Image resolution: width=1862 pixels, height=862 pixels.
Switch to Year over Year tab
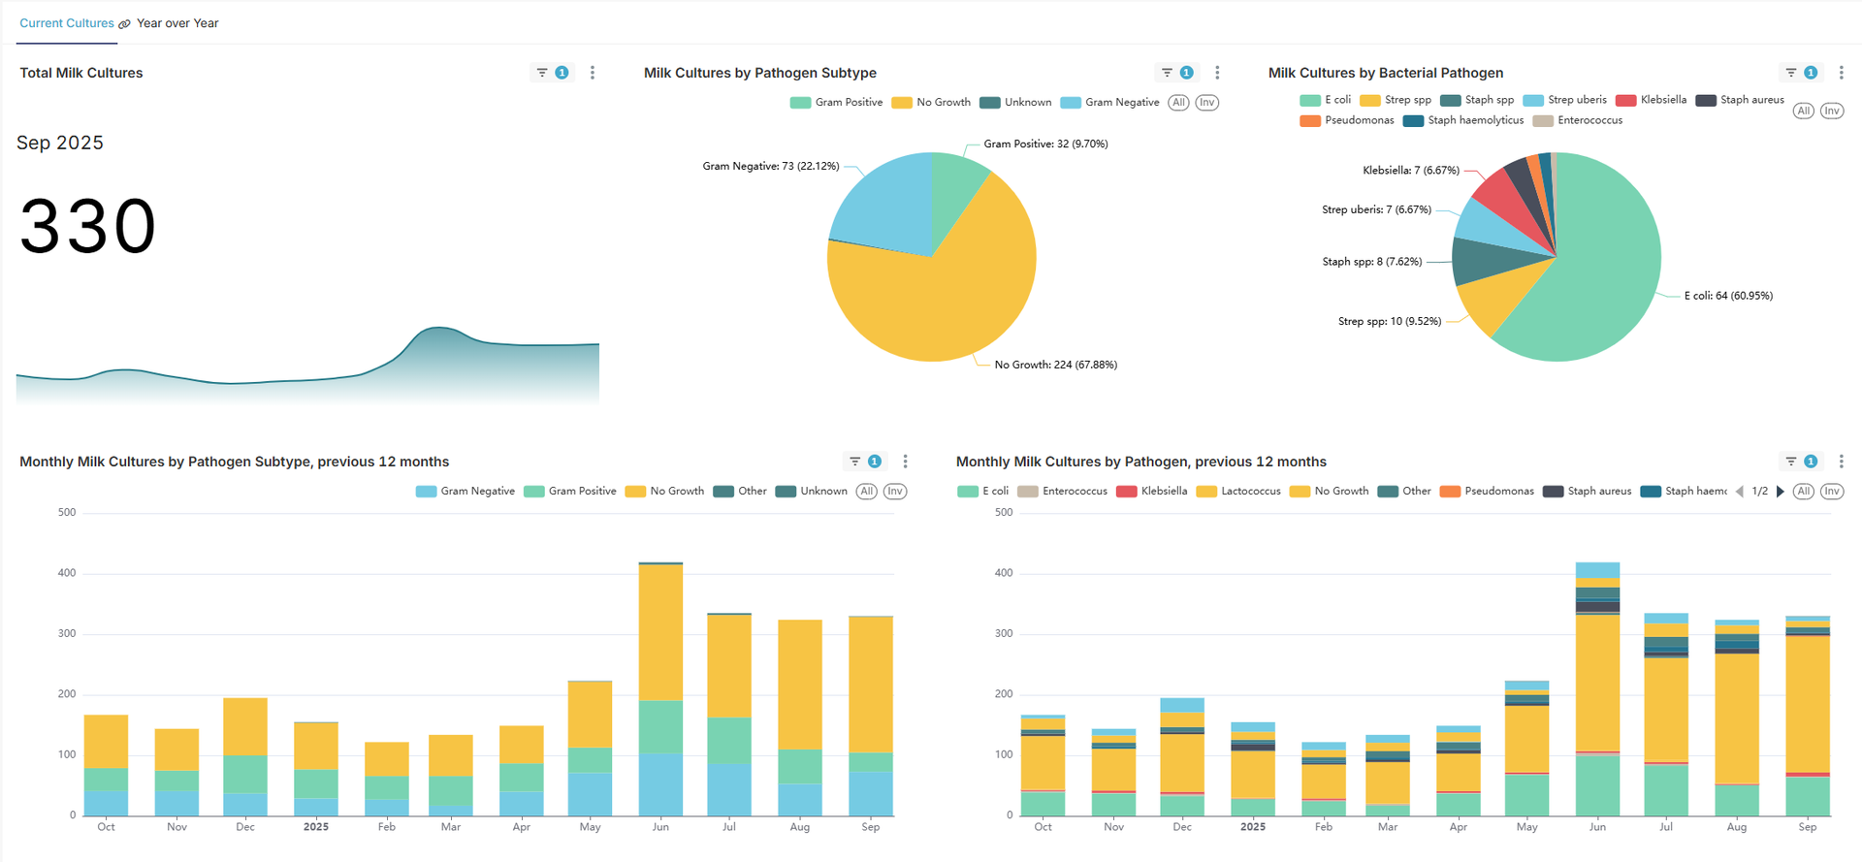coord(177,23)
